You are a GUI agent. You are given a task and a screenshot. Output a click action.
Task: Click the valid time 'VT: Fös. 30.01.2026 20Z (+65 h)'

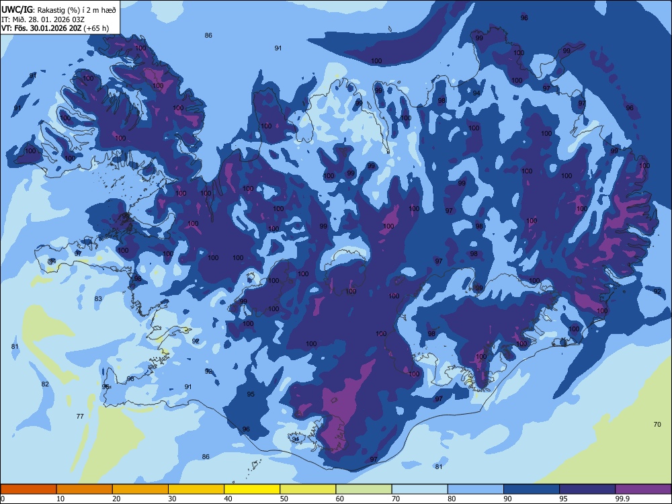point(55,29)
